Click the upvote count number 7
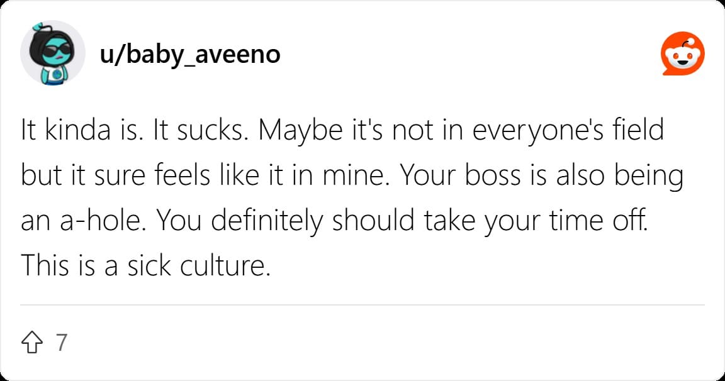The width and height of the screenshot is (725, 381). tap(62, 343)
